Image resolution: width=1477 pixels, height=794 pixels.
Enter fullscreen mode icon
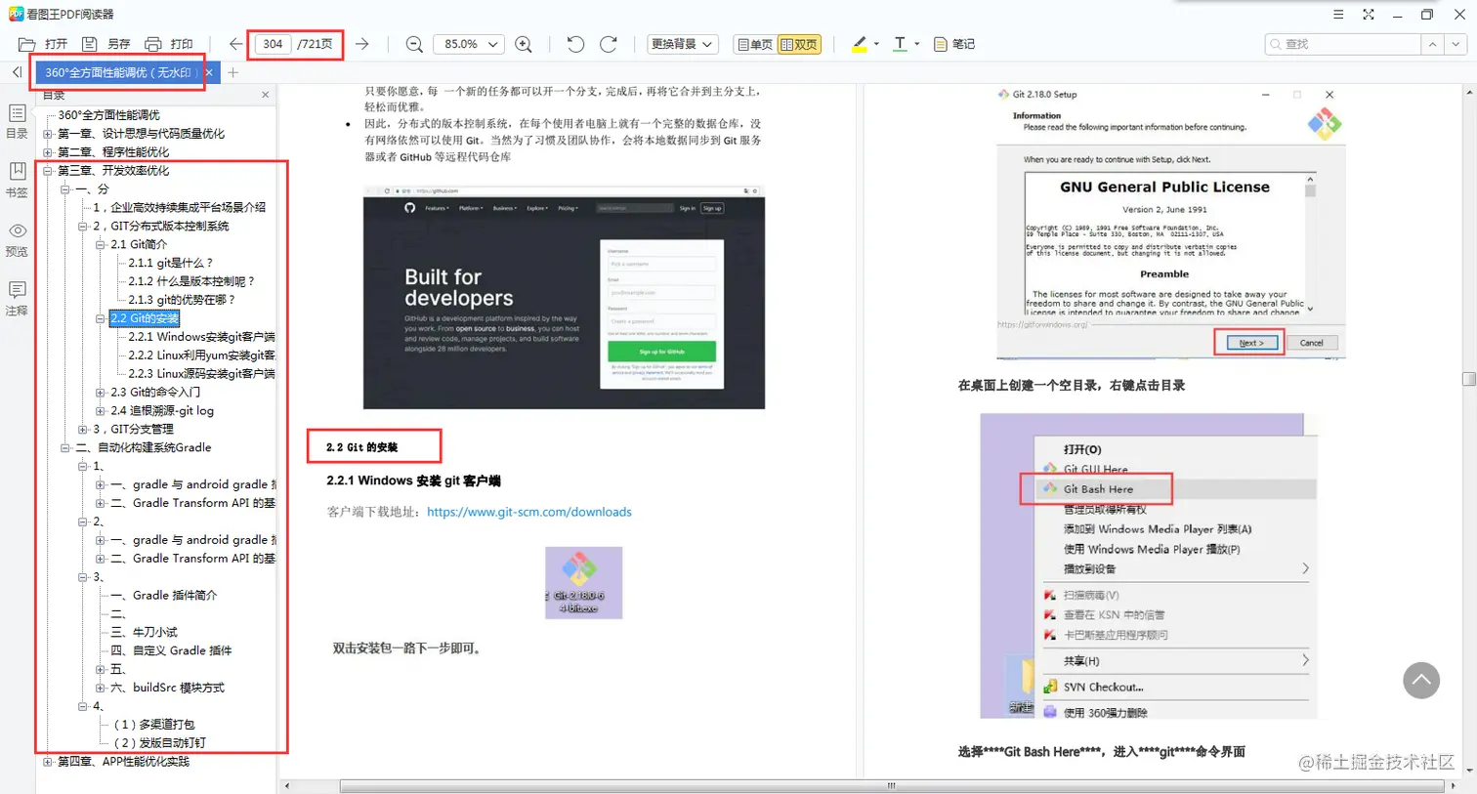click(x=1368, y=14)
